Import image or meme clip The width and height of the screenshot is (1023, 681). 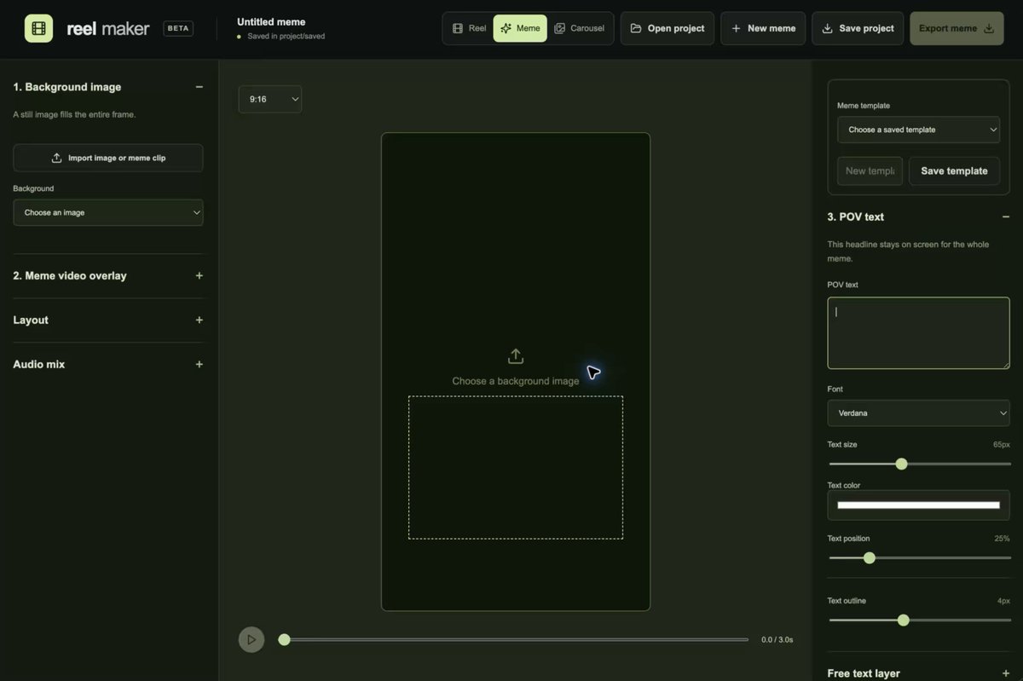pos(108,158)
